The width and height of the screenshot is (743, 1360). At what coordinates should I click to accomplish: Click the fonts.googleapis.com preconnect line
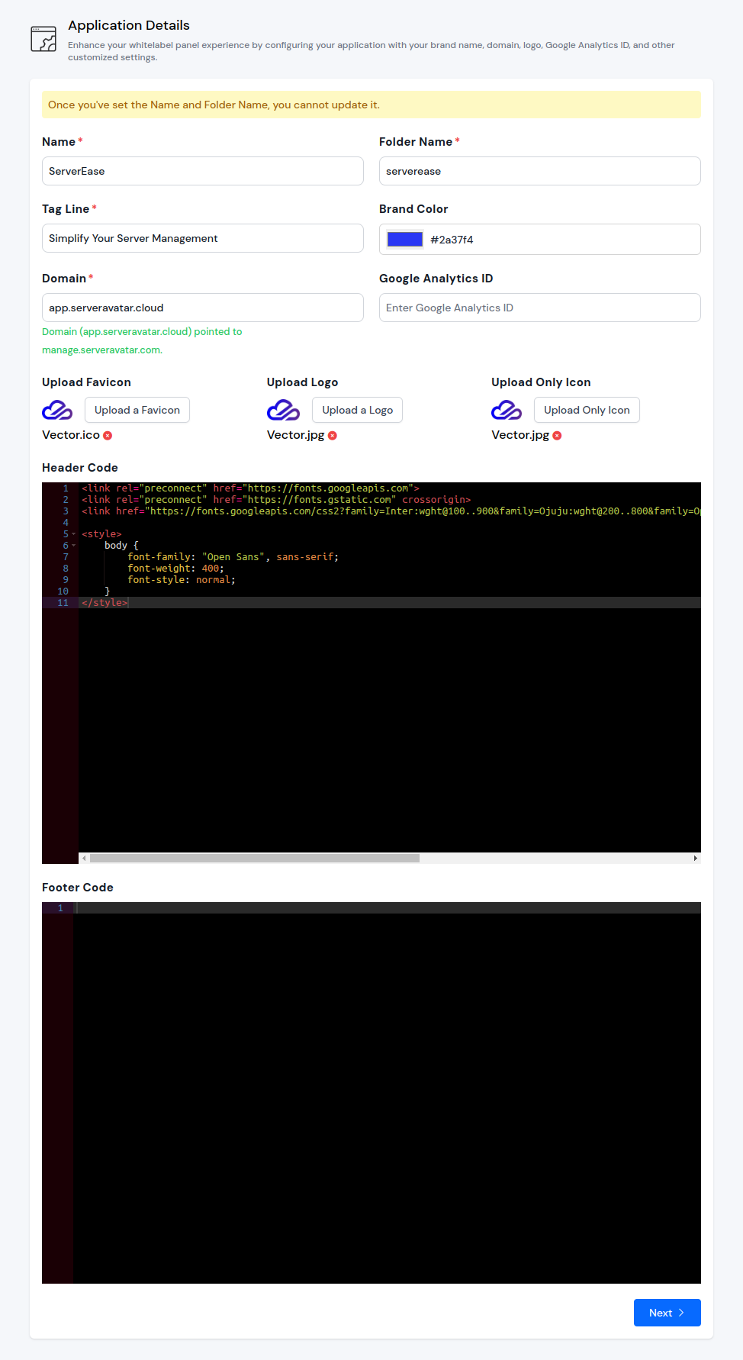pos(250,488)
